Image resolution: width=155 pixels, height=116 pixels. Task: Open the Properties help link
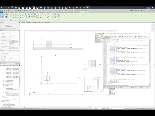pos(3,64)
